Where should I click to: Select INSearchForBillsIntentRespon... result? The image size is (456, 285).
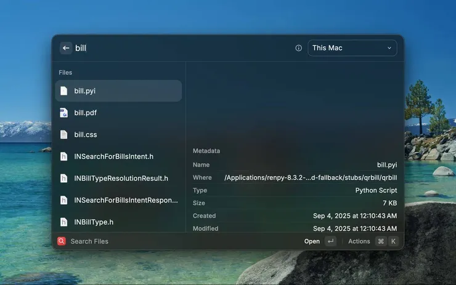tap(118, 200)
